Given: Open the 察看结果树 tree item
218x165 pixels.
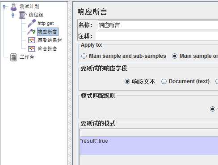Looking at the screenshot, I should 50,40.
